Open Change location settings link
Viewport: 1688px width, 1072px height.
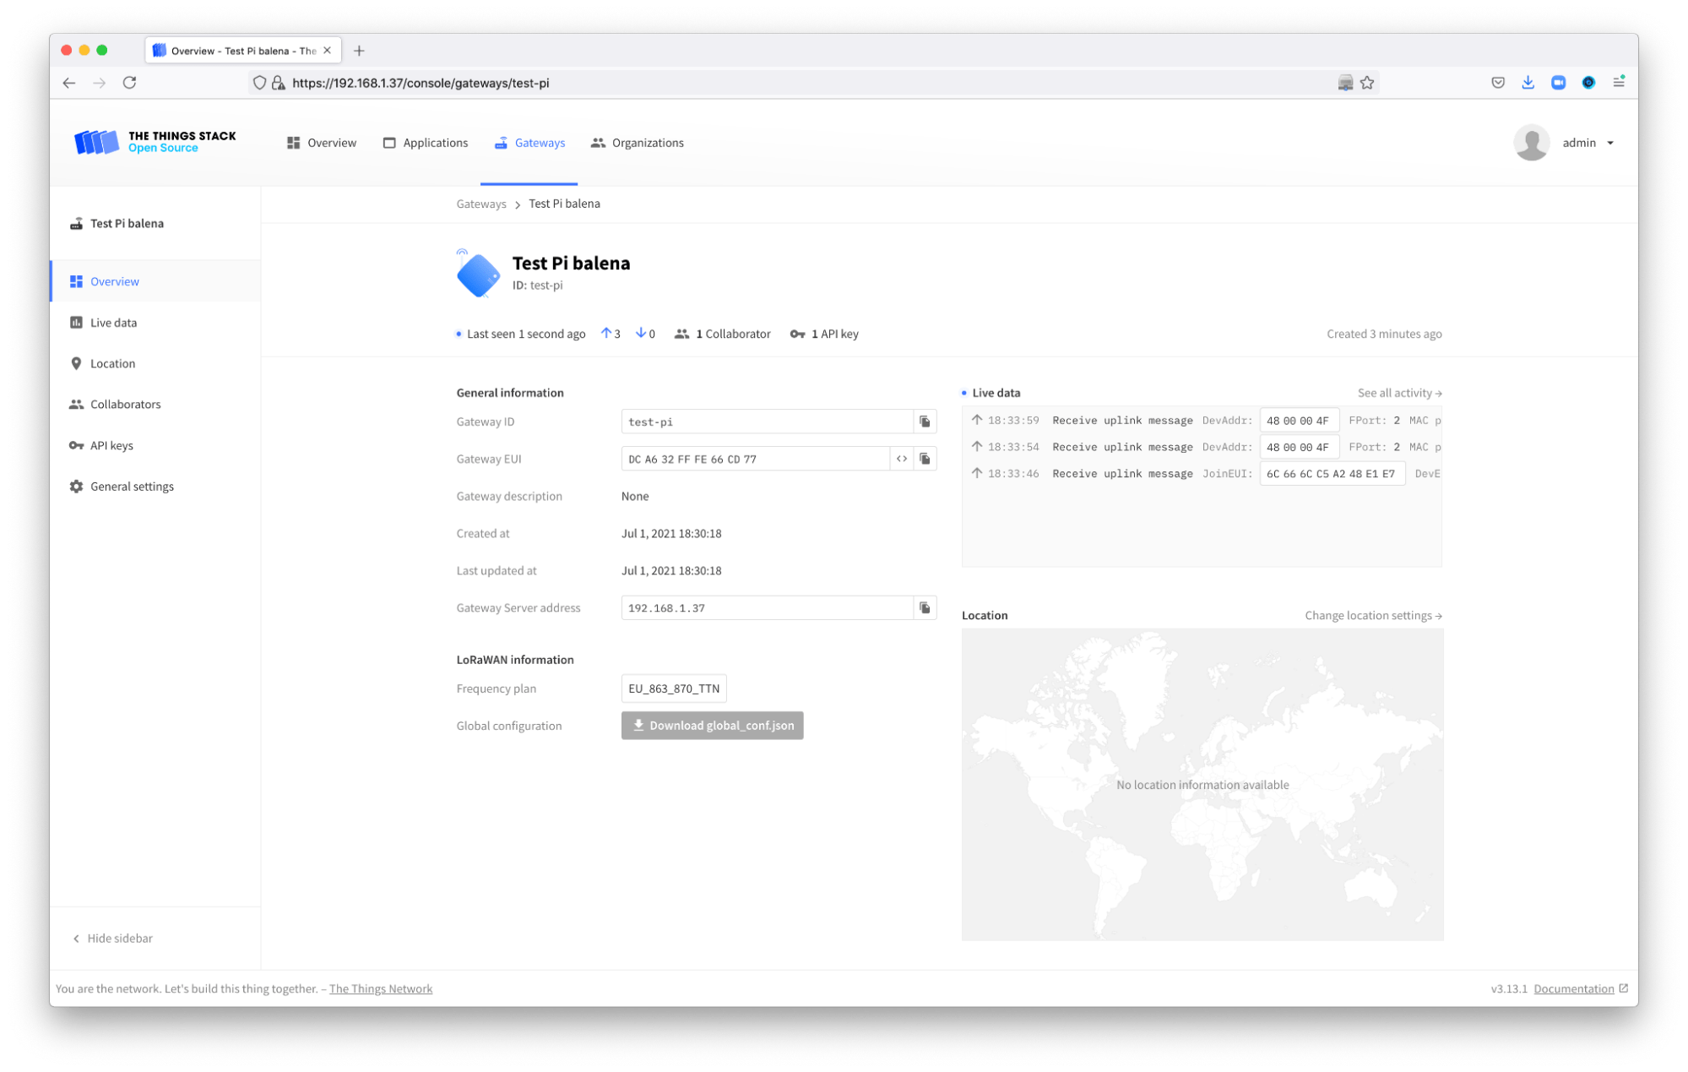click(x=1373, y=616)
